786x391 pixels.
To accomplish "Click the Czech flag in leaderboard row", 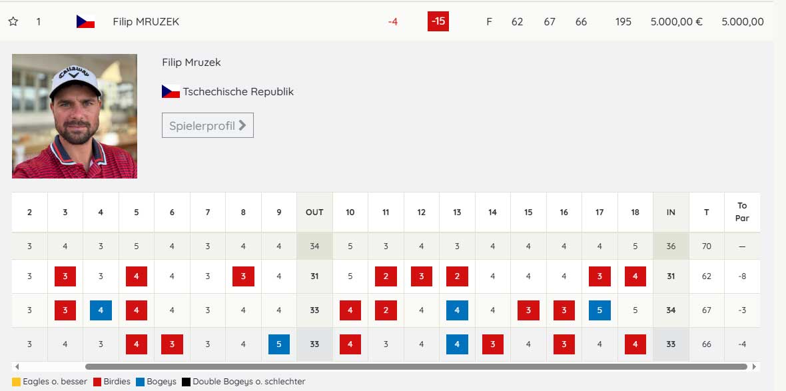I will 85,21.
